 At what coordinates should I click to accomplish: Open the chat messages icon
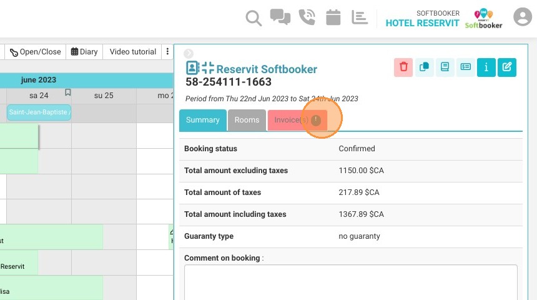280,17
